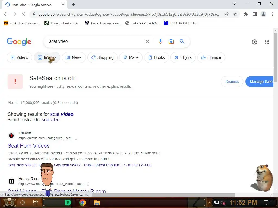Search by image with camera icon
Viewport: 278px width, 208px height.
tap(171, 41)
